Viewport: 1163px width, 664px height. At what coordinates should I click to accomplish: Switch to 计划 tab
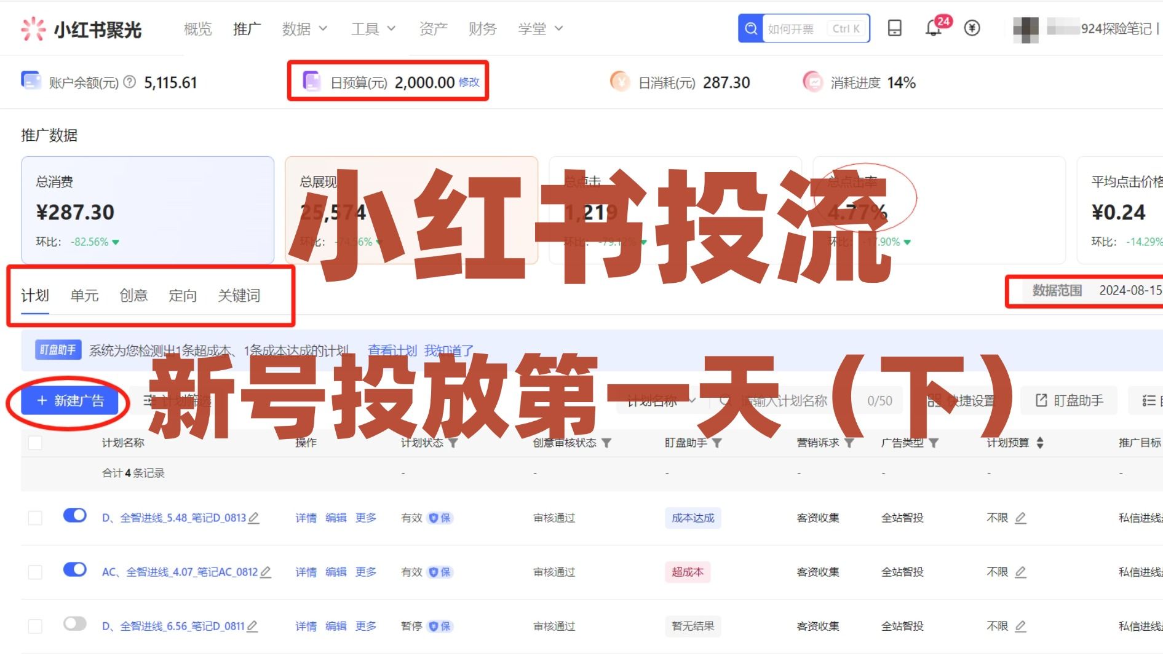pos(35,296)
